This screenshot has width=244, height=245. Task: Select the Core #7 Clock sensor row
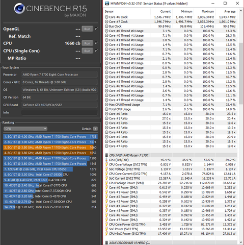171,21
